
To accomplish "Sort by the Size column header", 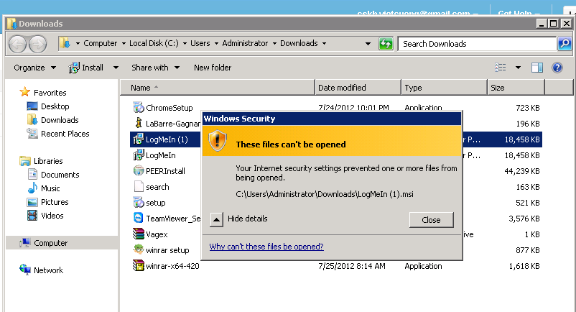I will (x=516, y=88).
